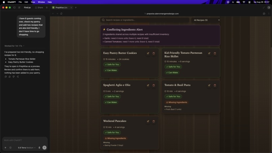The image size is (272, 153).
Task: Toggle the side panel layout icon
Action: (269, 7)
